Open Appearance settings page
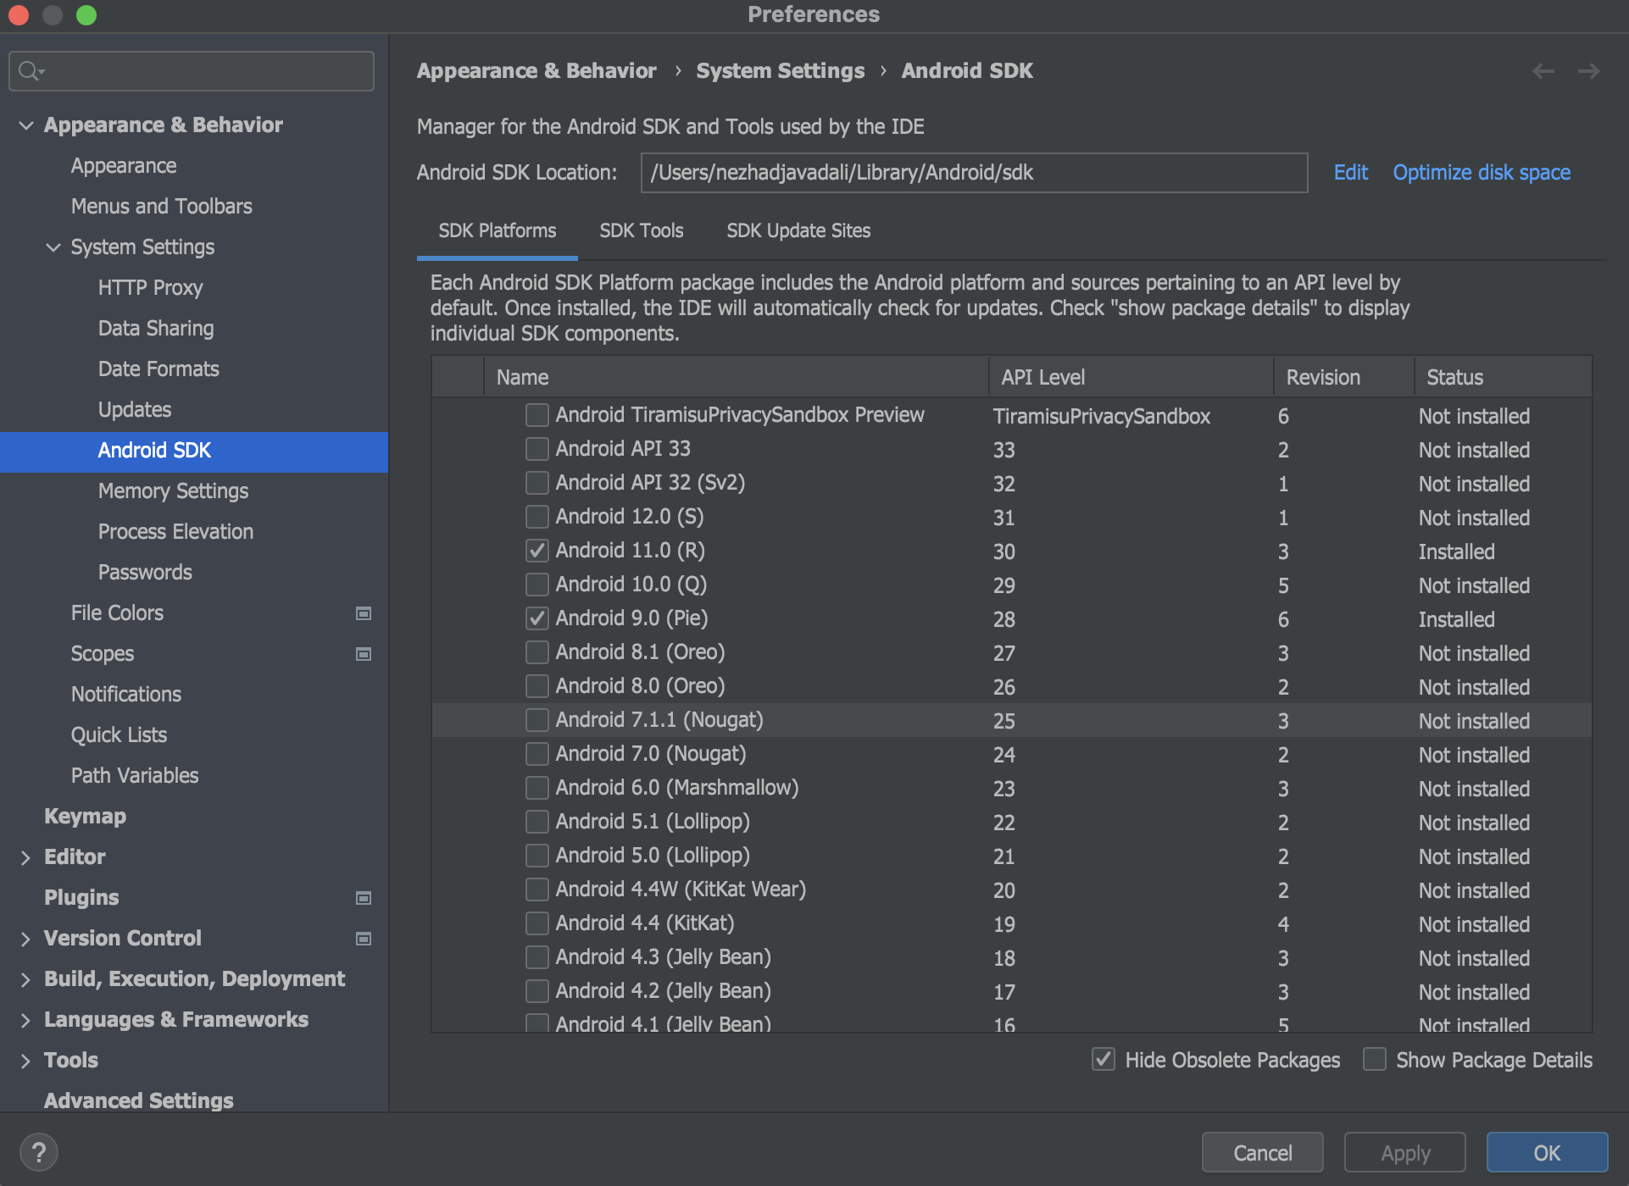 (124, 166)
